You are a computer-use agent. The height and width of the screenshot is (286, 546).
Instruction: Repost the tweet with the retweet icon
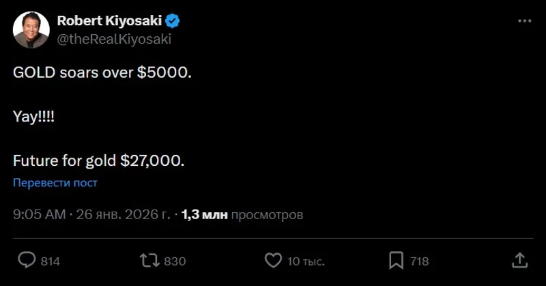pos(149,260)
